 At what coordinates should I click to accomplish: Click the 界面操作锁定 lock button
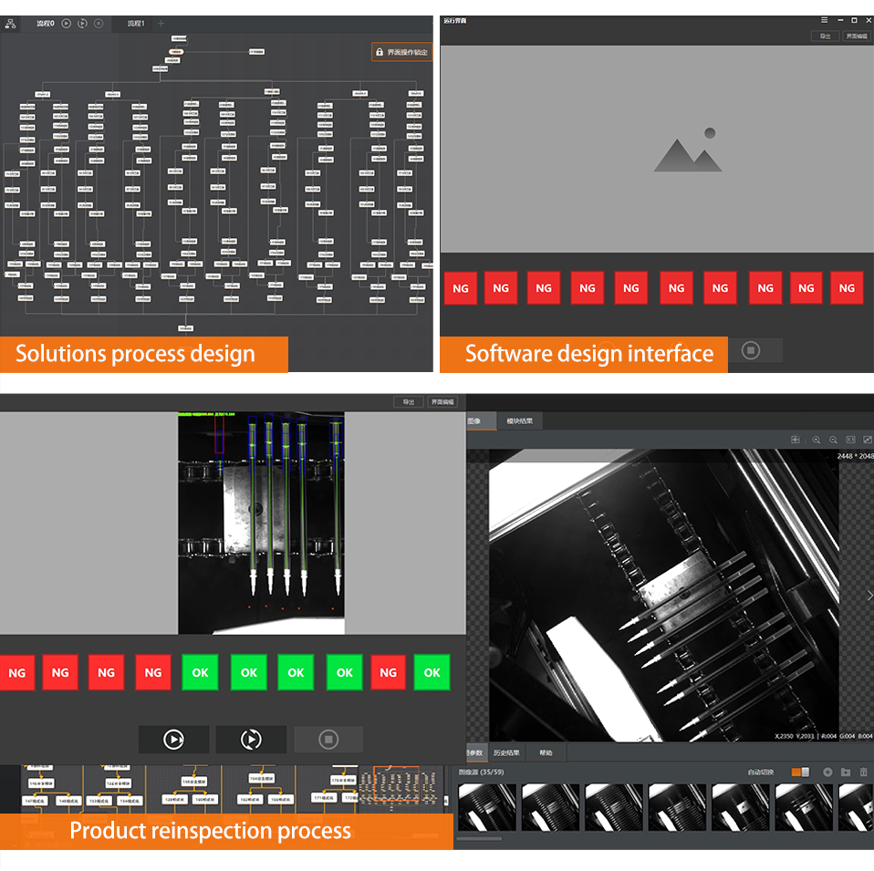pos(402,52)
